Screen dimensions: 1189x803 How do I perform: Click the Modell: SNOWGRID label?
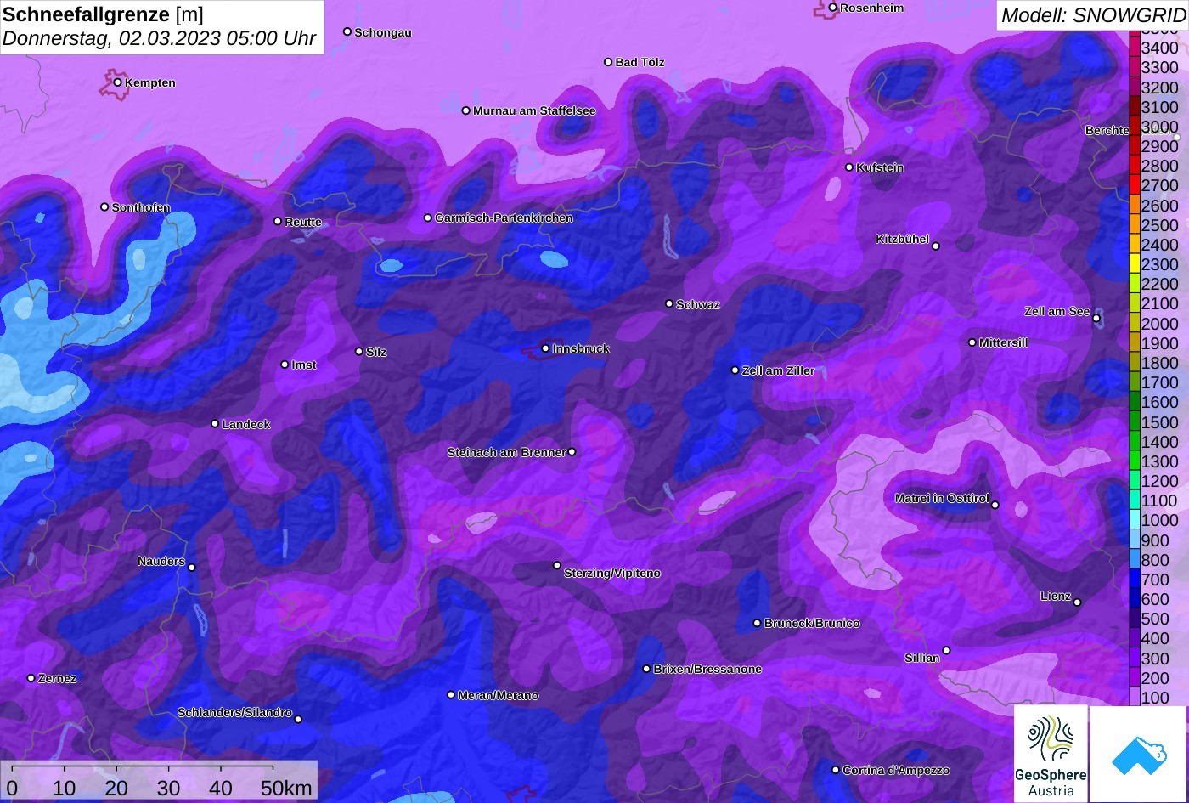coord(1093,14)
